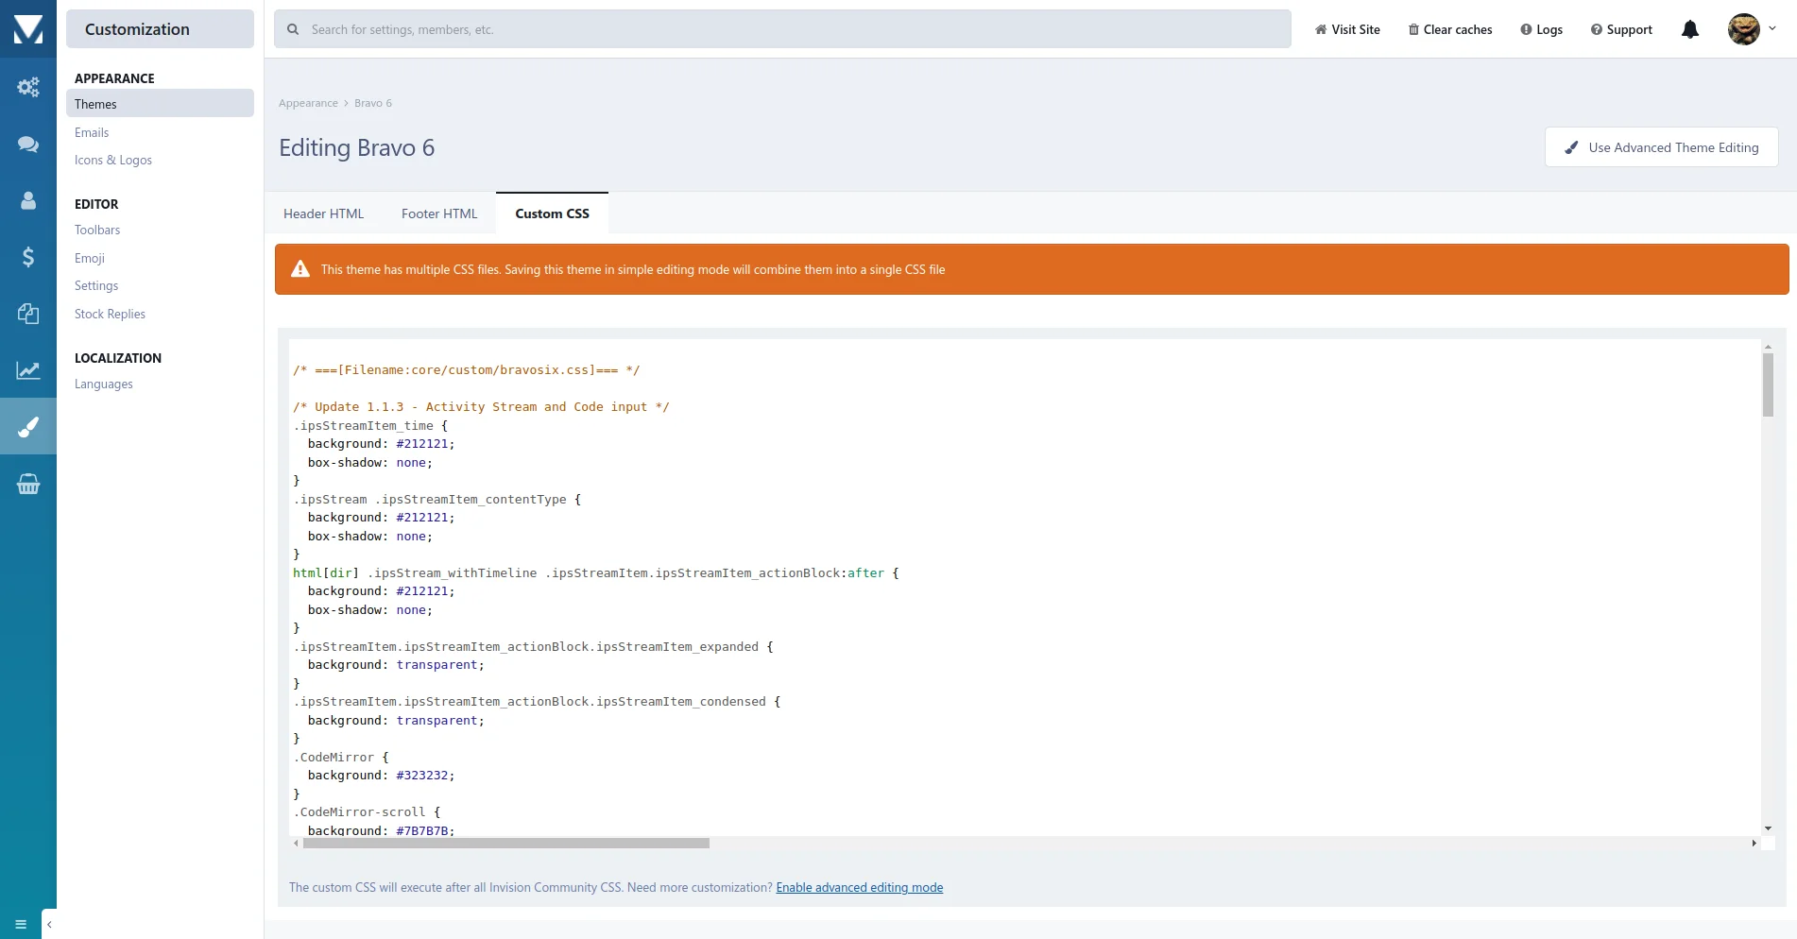The image size is (1797, 939).
Task: Open the Commerce dollar sign section
Action: (28, 257)
